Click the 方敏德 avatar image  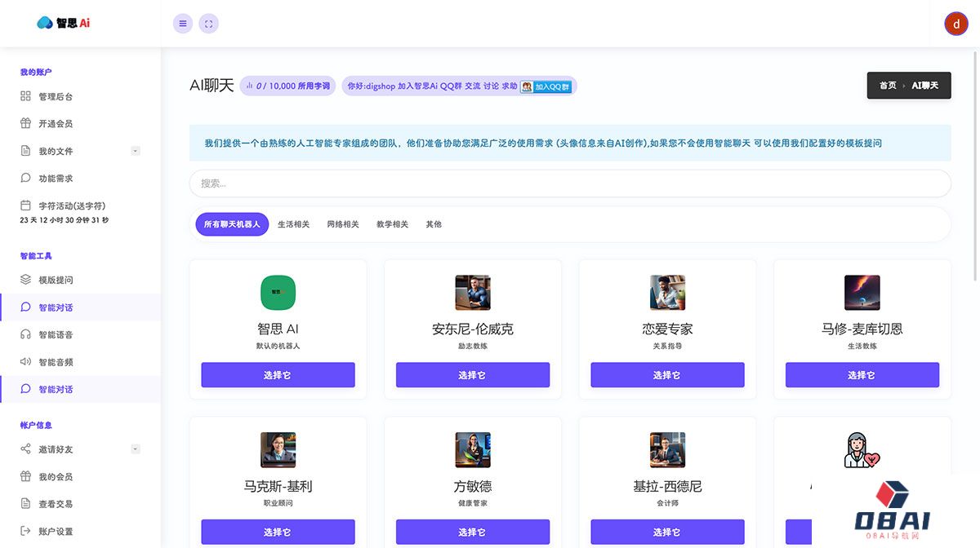coord(473,450)
